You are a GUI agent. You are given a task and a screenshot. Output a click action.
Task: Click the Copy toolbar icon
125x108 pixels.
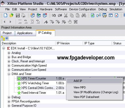pyautogui.click(x=72, y=16)
